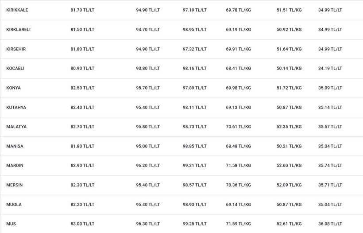Select MALATYA 70.61 TL/KG value
Viewport: 363px width, 233px height.
coord(239,127)
